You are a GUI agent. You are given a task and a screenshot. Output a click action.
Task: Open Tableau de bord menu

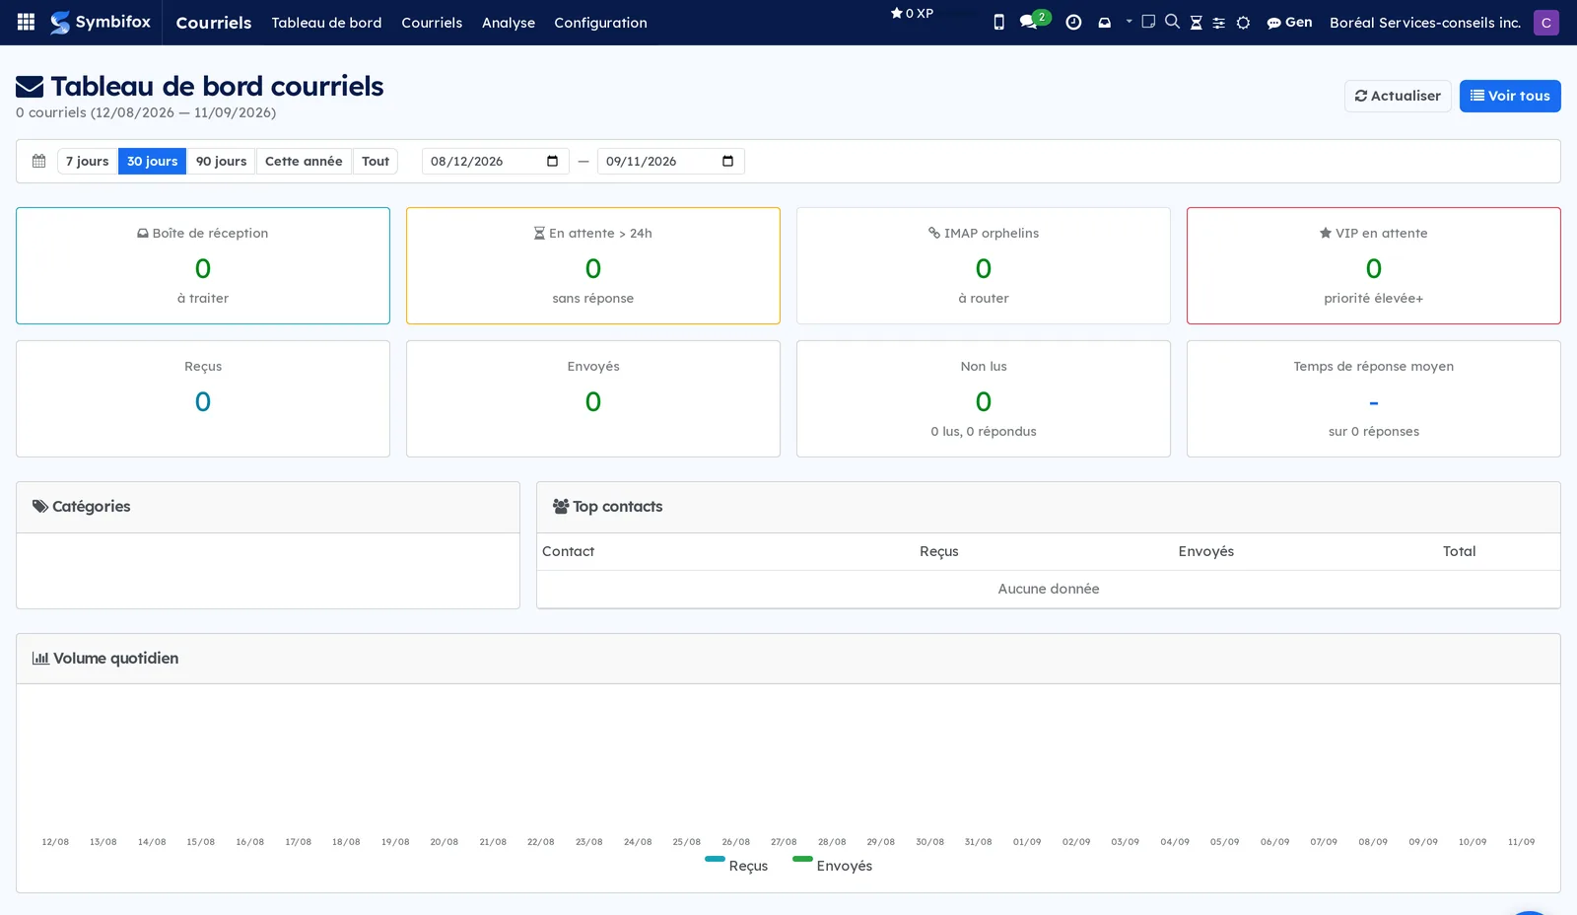[326, 22]
